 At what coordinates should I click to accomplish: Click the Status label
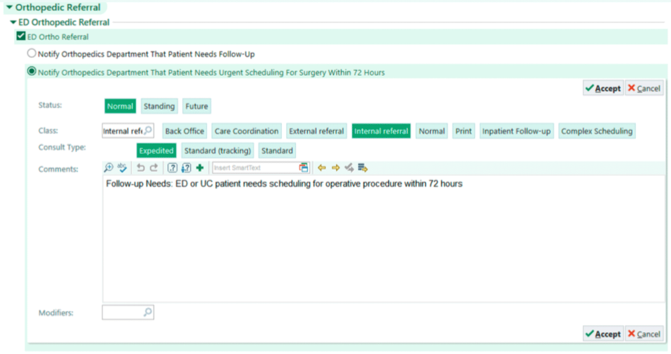coord(50,105)
